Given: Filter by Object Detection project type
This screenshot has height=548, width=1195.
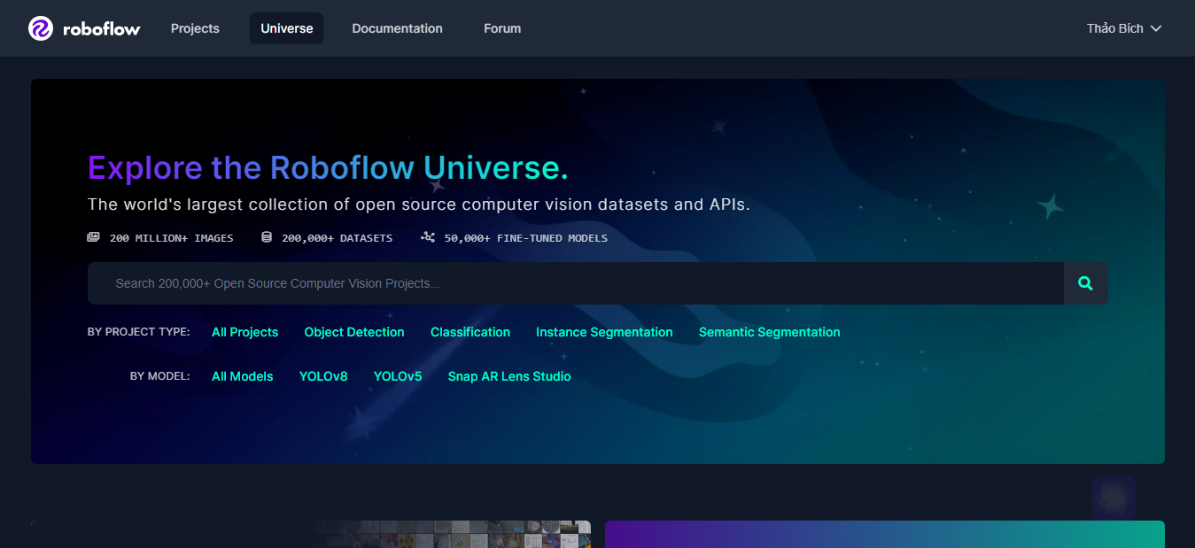Looking at the screenshot, I should [x=354, y=332].
